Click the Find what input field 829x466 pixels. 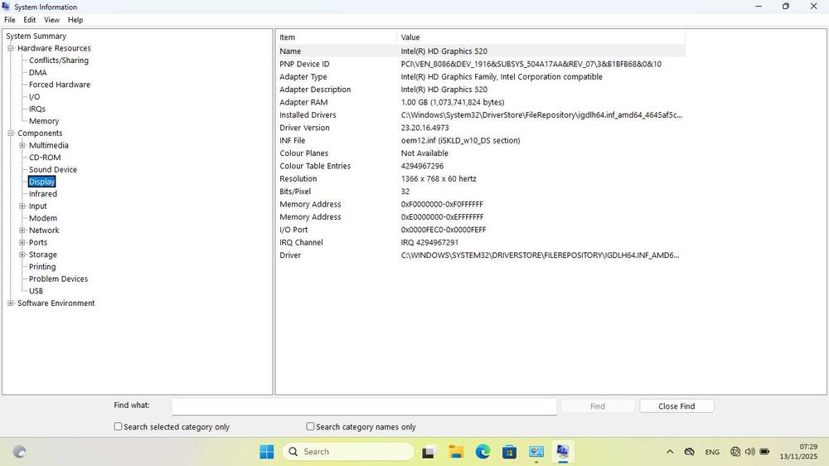(364, 406)
